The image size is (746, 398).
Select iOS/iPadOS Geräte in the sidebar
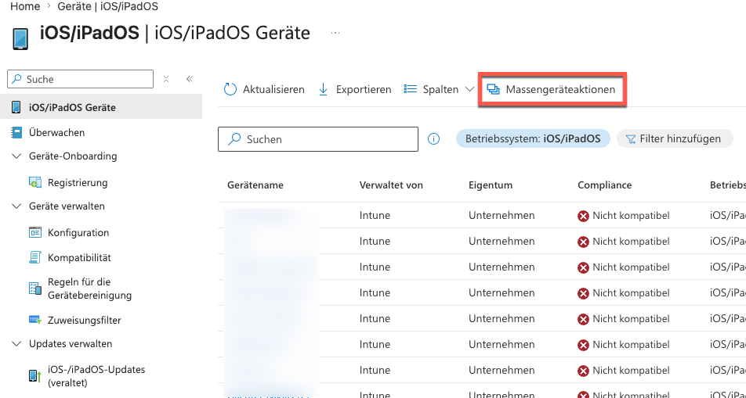tap(101, 107)
